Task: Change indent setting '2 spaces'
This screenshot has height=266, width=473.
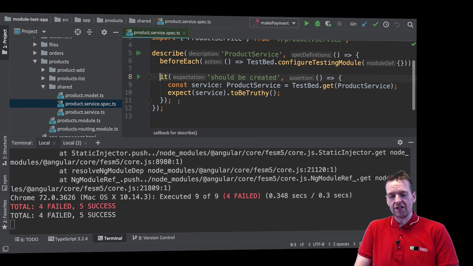Action: [341, 244]
